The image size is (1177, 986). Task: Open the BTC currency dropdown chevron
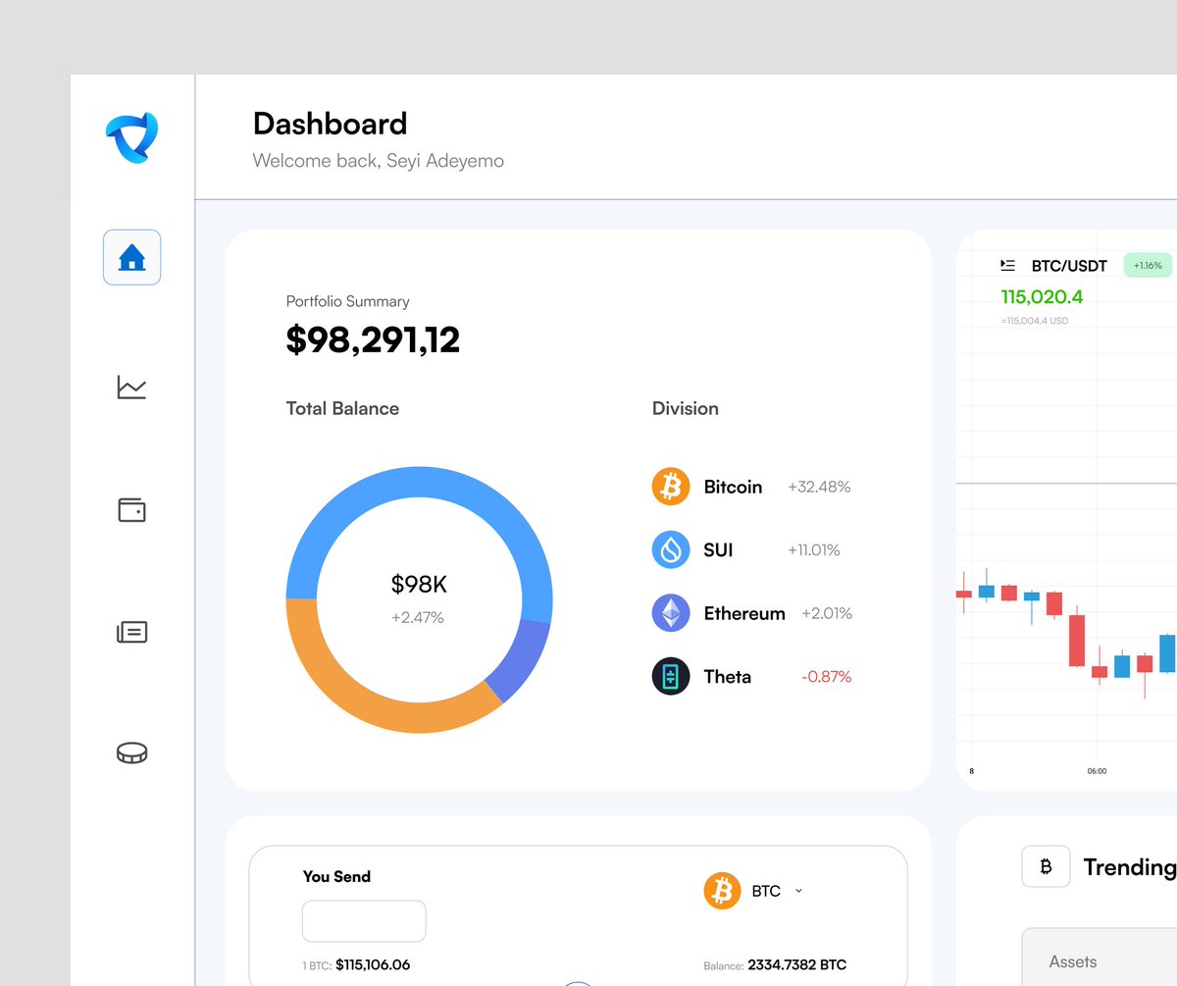798,891
